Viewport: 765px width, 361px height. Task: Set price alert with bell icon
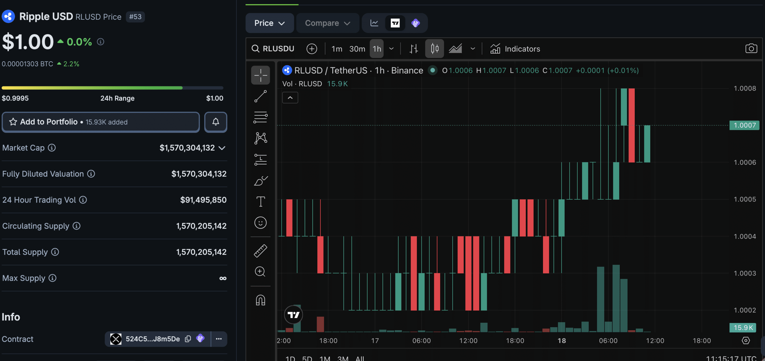point(216,122)
